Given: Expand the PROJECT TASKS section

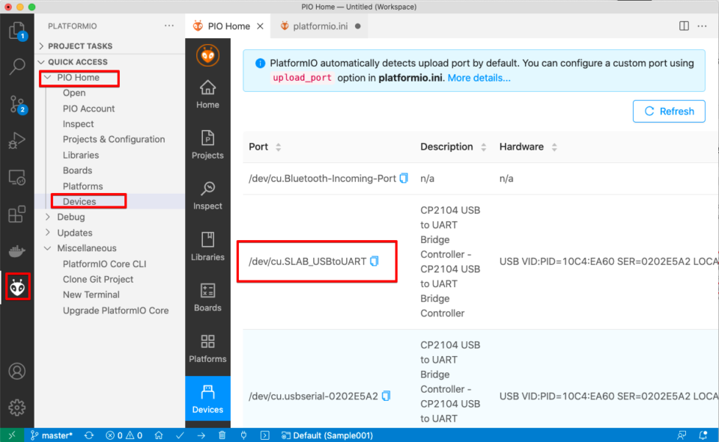Looking at the screenshot, I should click(41, 46).
